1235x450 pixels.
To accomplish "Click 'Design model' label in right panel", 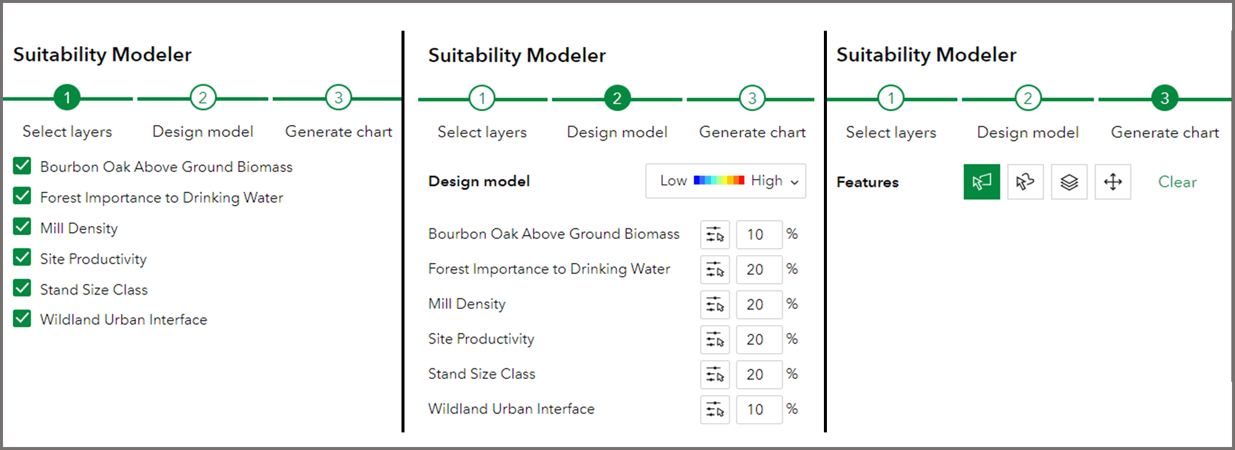I will 1028,132.
